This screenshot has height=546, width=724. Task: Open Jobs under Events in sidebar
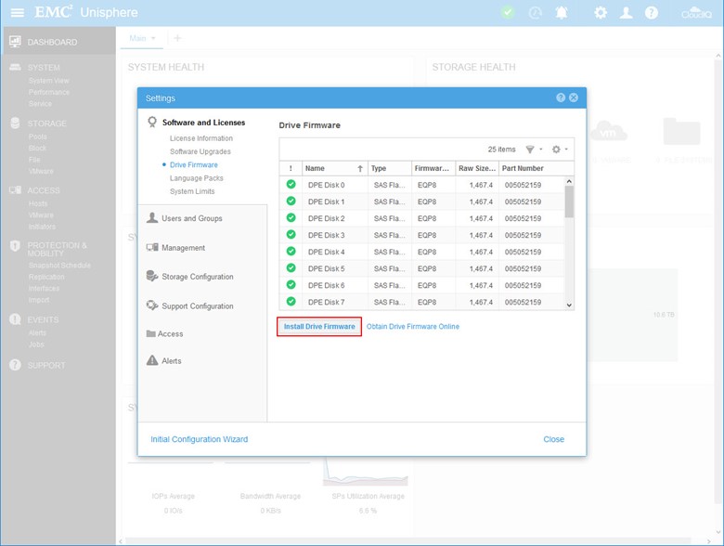pyautogui.click(x=36, y=344)
